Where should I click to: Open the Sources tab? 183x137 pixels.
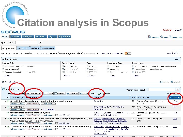pos(16,37)
